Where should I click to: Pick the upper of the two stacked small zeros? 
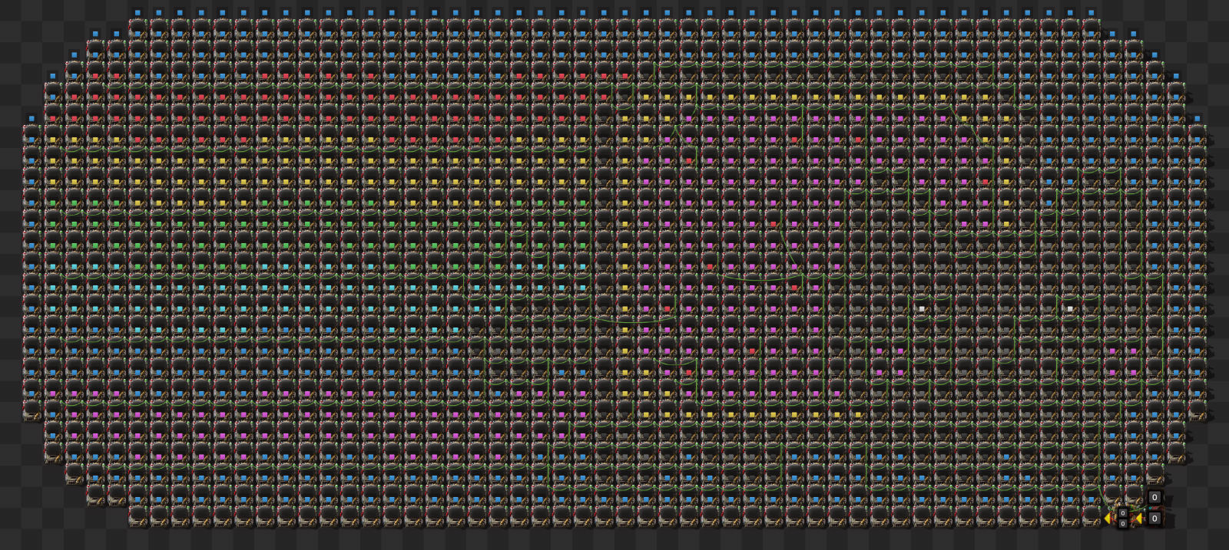pyautogui.click(x=1123, y=513)
